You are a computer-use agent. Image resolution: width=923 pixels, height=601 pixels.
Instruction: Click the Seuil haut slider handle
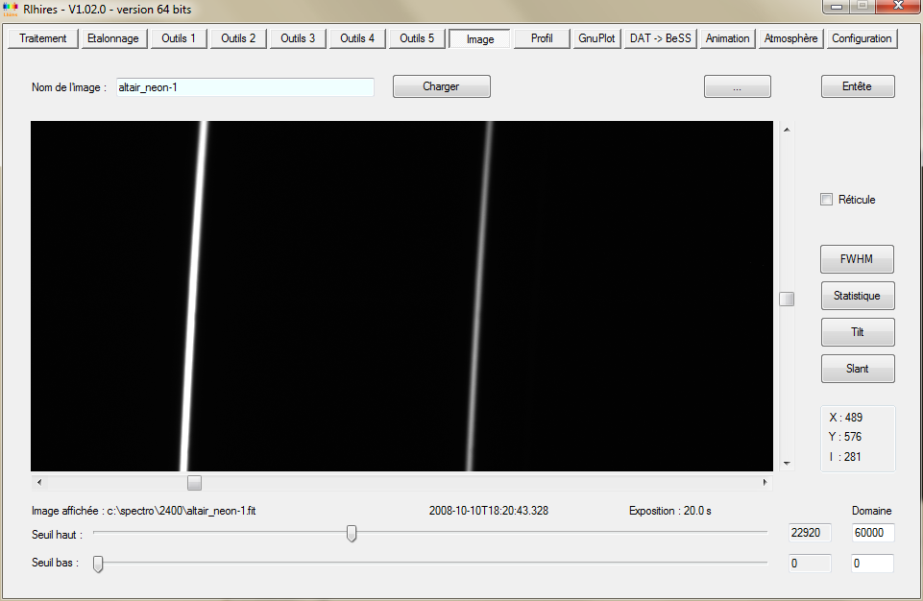(x=352, y=533)
